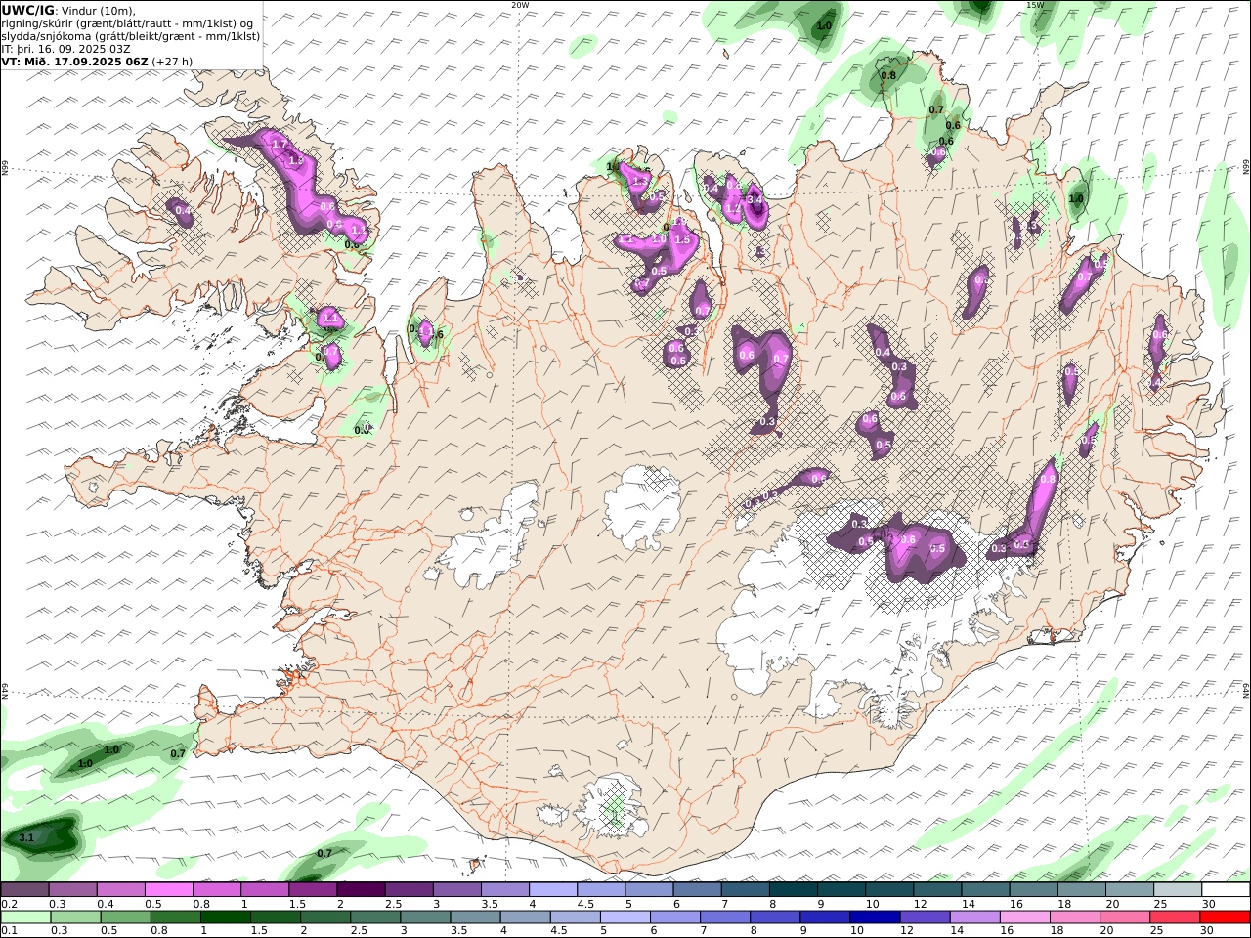Viewport: 1251px width, 938px height.
Task: Click the '1.7' snowfall value over the Westfjords
Action: pos(280,145)
